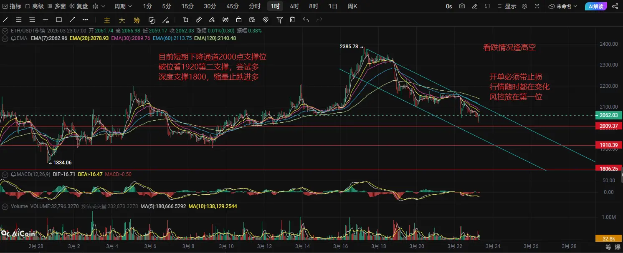623x253 pixels.
Task: Select the horizontal line drawing tool
Action: tap(46, 20)
